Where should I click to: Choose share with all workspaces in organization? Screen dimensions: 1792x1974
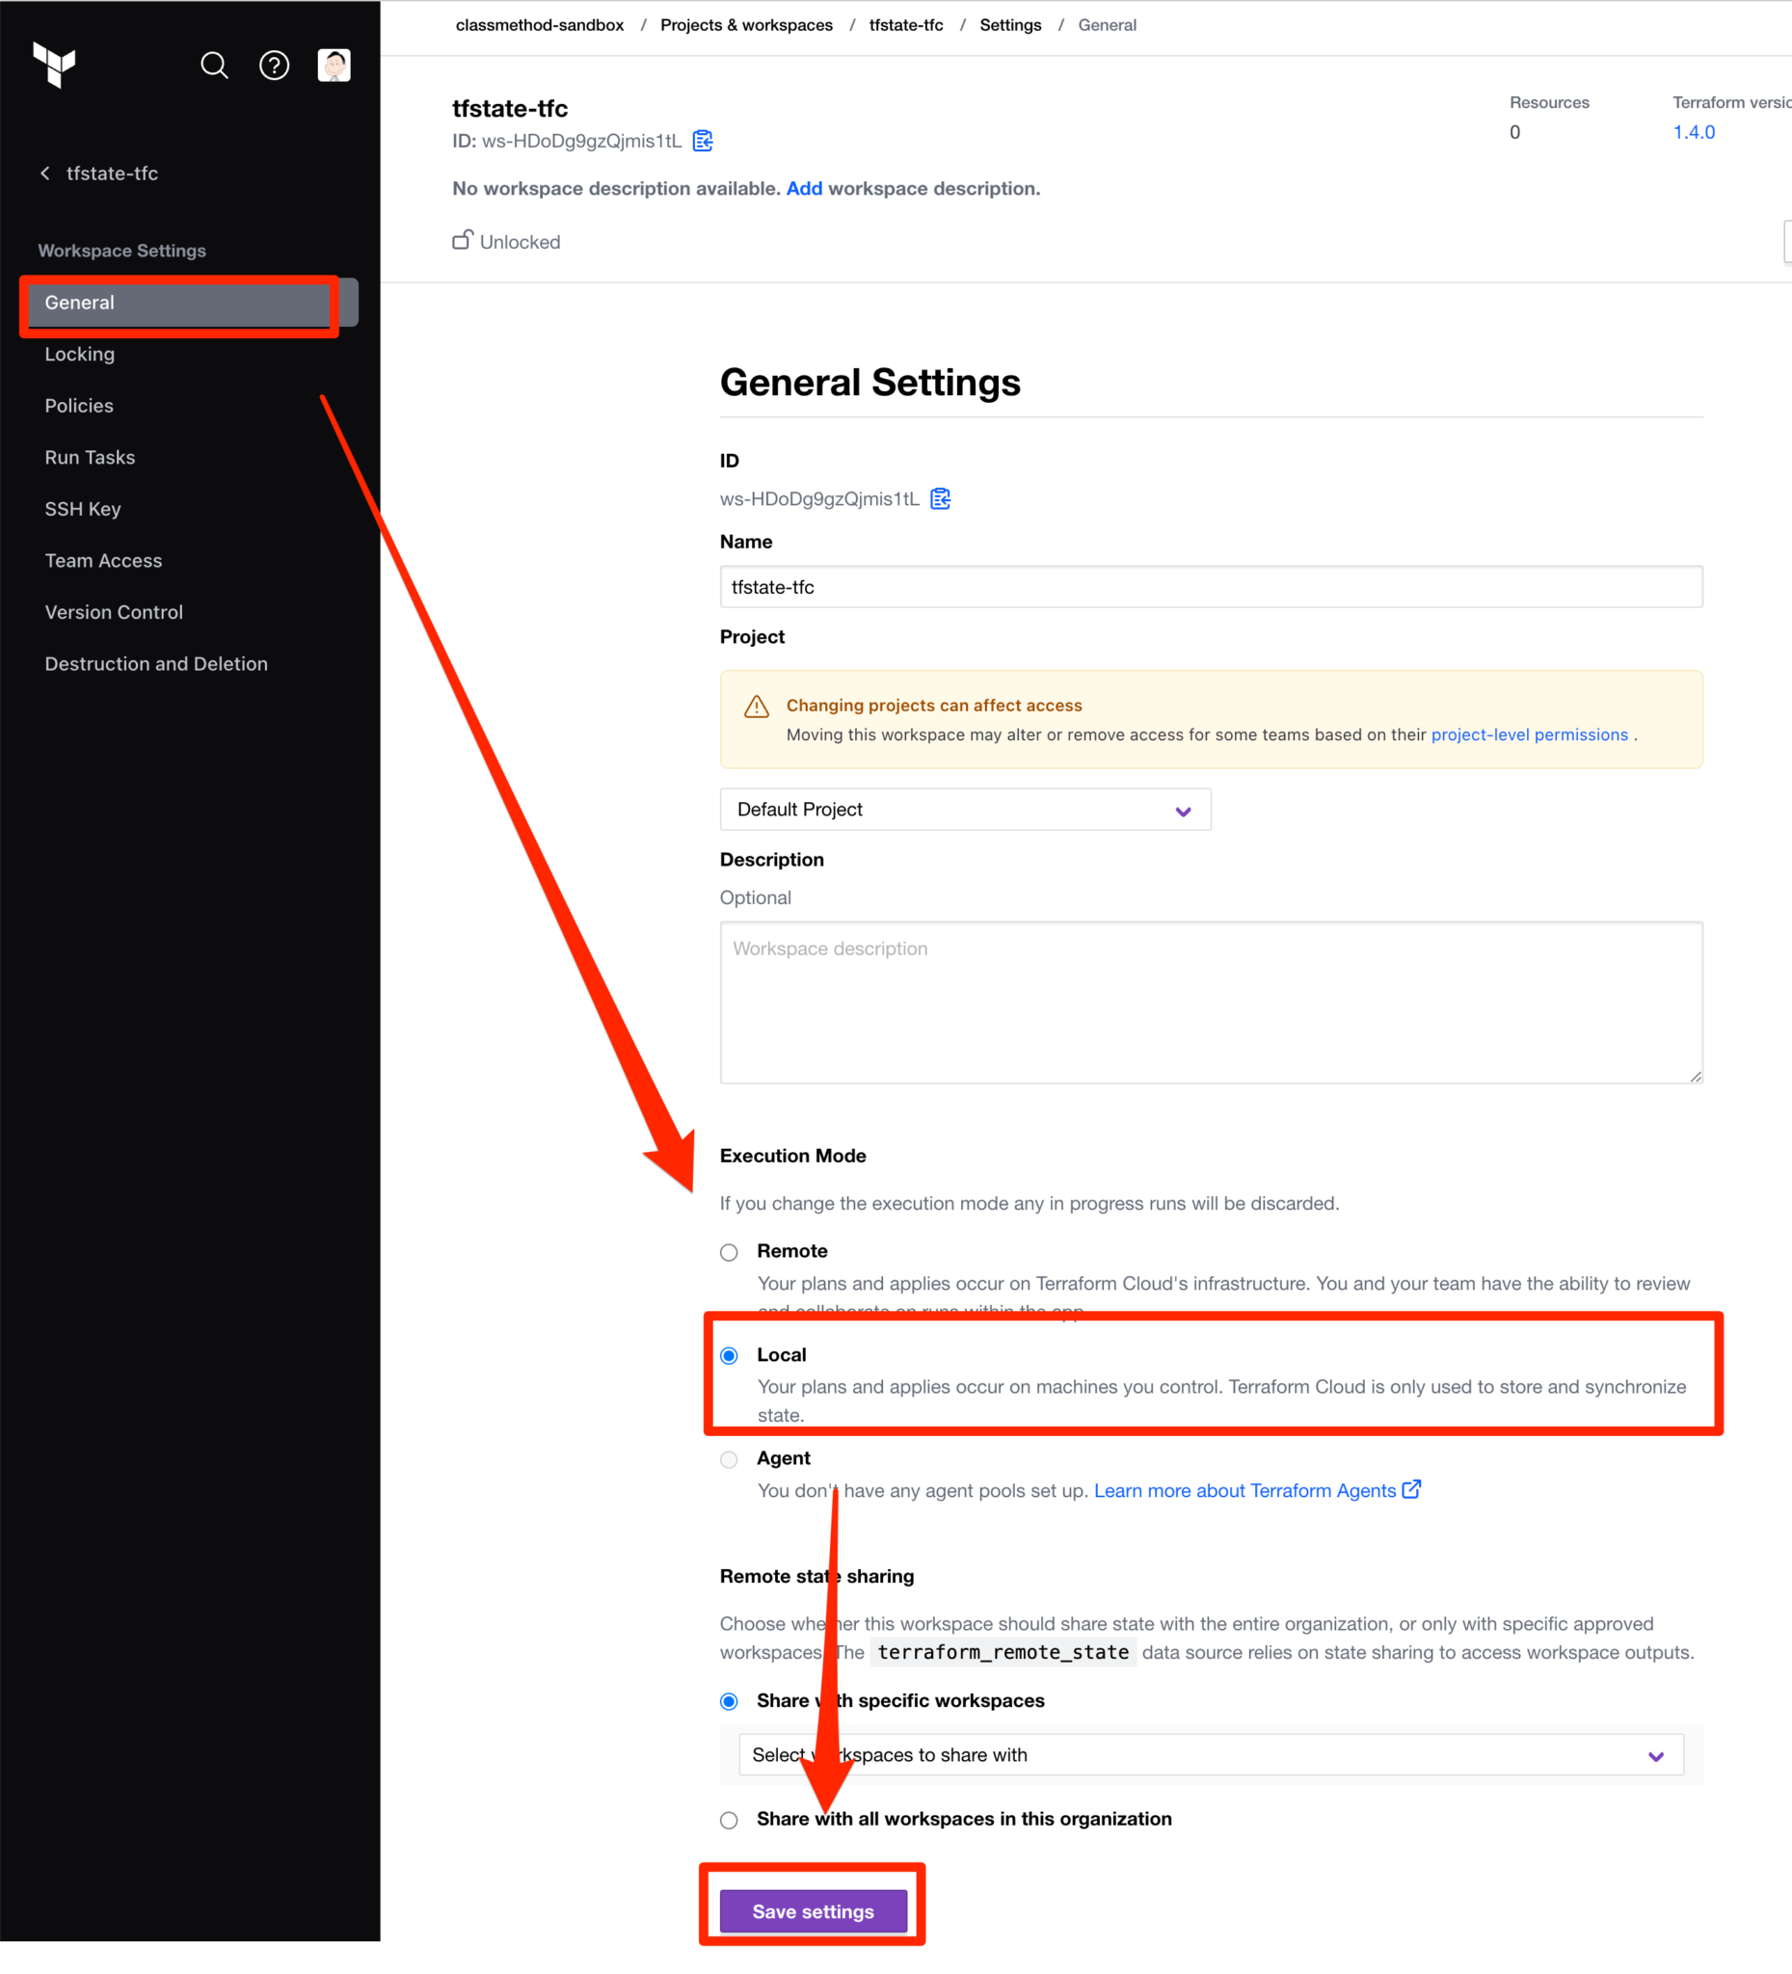729,1819
